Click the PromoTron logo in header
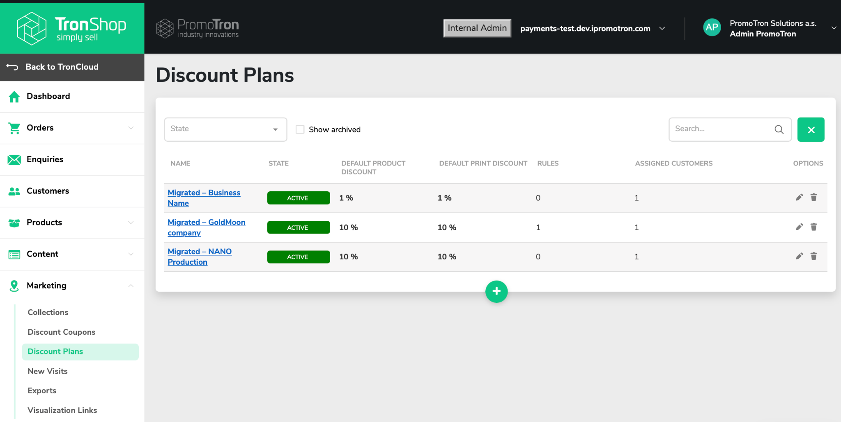841x422 pixels. tap(197, 28)
